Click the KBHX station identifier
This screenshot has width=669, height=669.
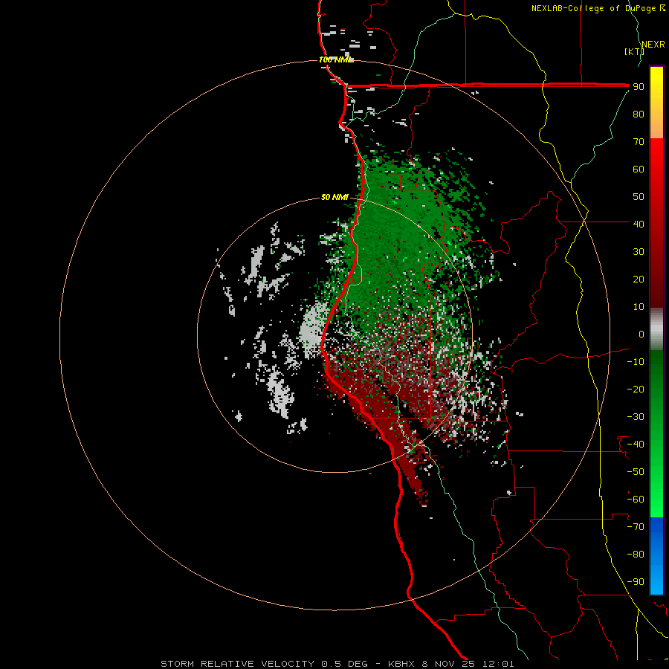point(401,664)
